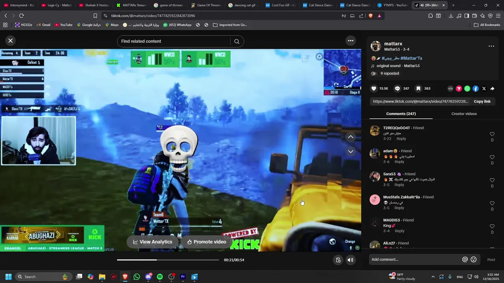Open Brave Wallet icon
Screen dimensions: 504x283
[474, 16]
